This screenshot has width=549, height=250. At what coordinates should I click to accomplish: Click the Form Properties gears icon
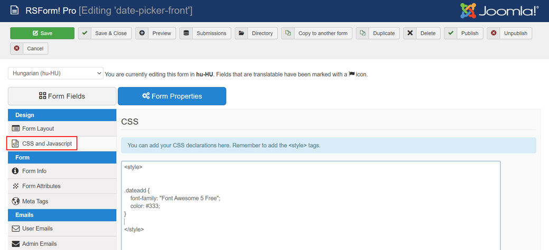(146, 96)
